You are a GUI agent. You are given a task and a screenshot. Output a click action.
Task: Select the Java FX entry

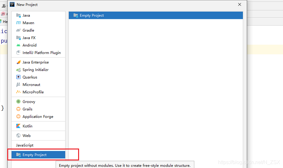pyautogui.click(x=39, y=38)
